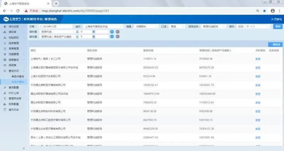
Task: Open the 指标值 dropdown showing 管理利润
Action: 58,37
